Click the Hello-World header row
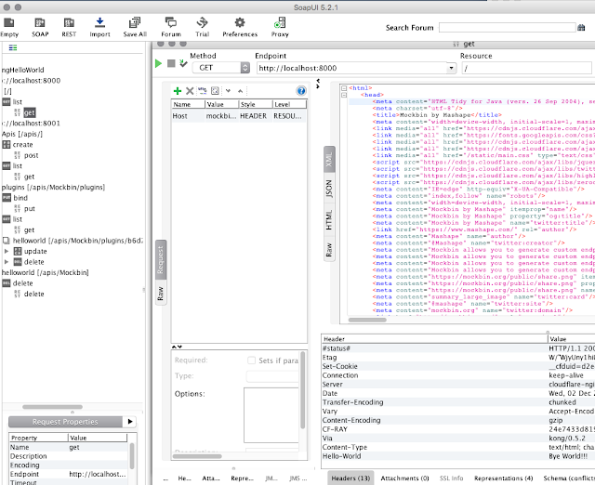 tap(458, 456)
